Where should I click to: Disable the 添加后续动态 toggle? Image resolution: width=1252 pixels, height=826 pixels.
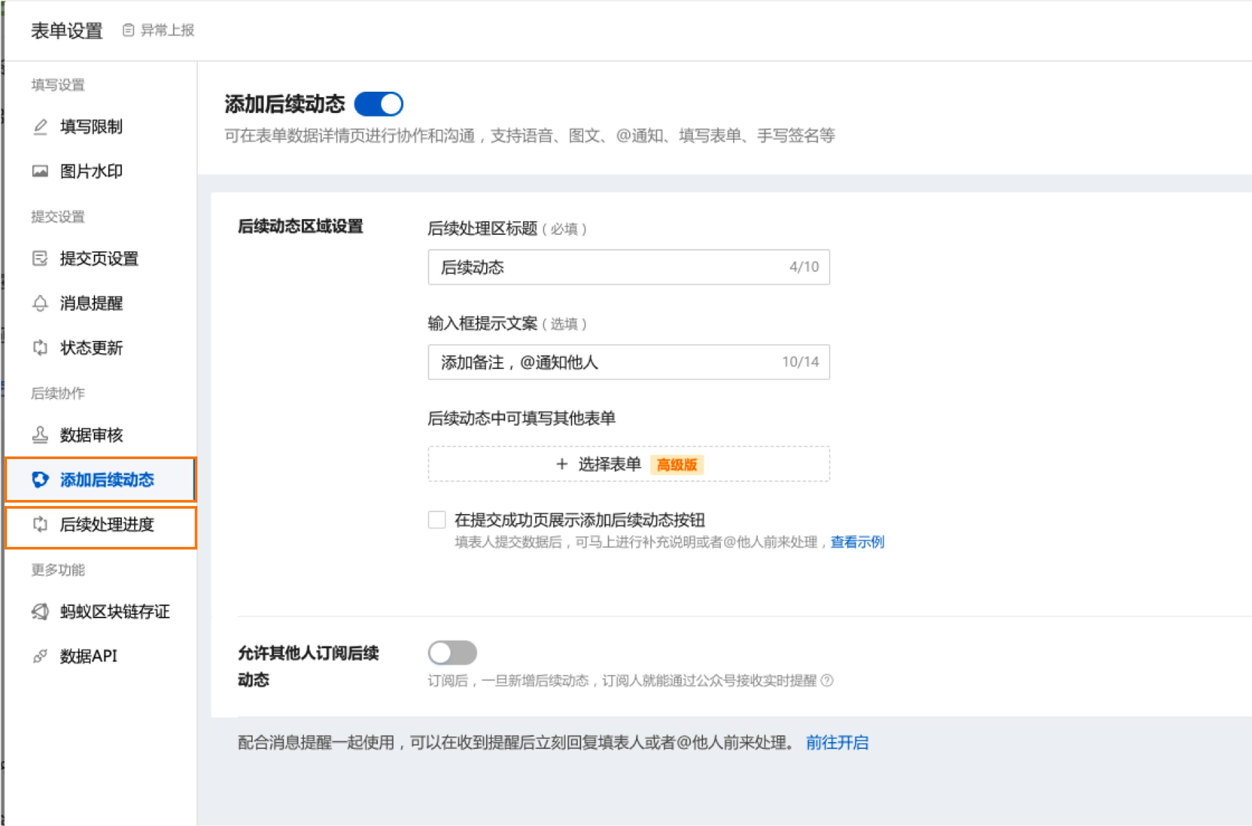380,104
